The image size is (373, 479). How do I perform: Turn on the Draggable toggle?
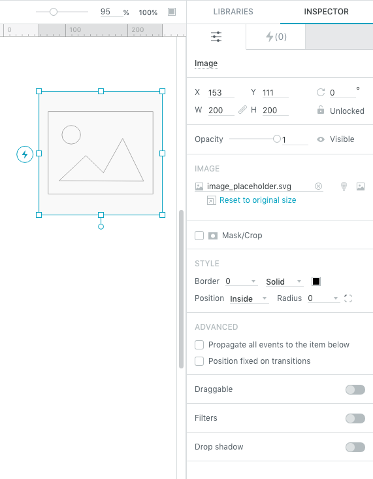click(355, 389)
